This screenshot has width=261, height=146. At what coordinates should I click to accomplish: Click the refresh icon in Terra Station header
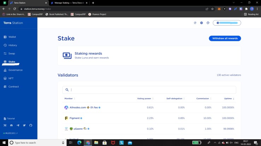point(195,23)
